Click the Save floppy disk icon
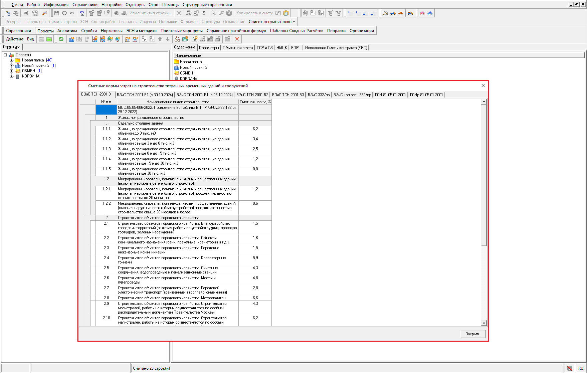Image resolution: width=587 pixels, height=373 pixels. pyautogui.click(x=56, y=13)
